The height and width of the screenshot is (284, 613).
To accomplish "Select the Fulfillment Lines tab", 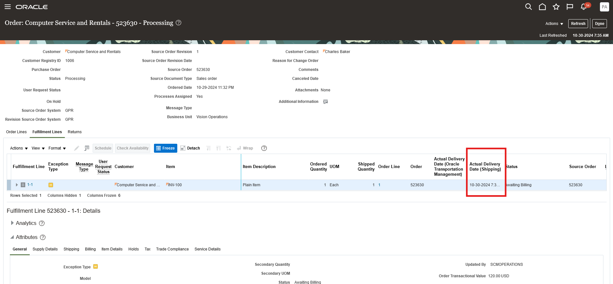I will coord(47,132).
